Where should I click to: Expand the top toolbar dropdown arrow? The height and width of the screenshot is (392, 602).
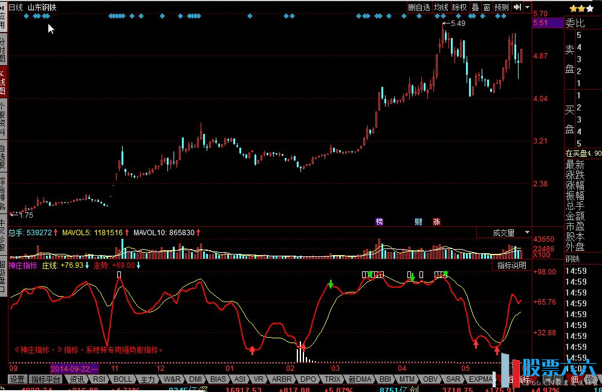click(x=528, y=7)
